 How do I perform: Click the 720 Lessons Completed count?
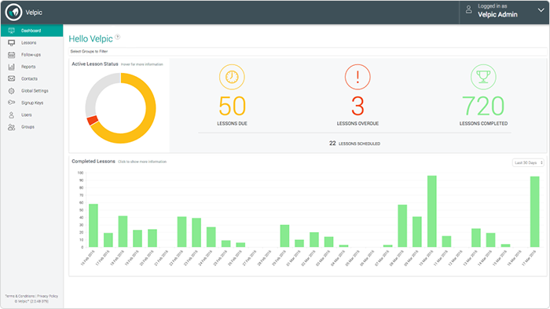[483, 106]
